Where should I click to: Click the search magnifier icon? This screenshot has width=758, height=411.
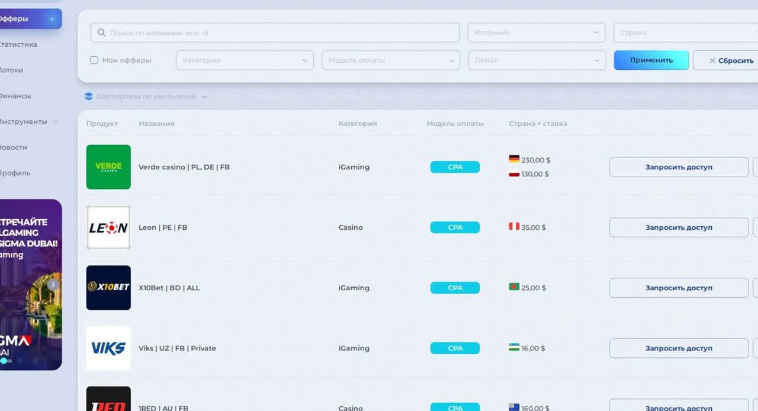point(102,33)
